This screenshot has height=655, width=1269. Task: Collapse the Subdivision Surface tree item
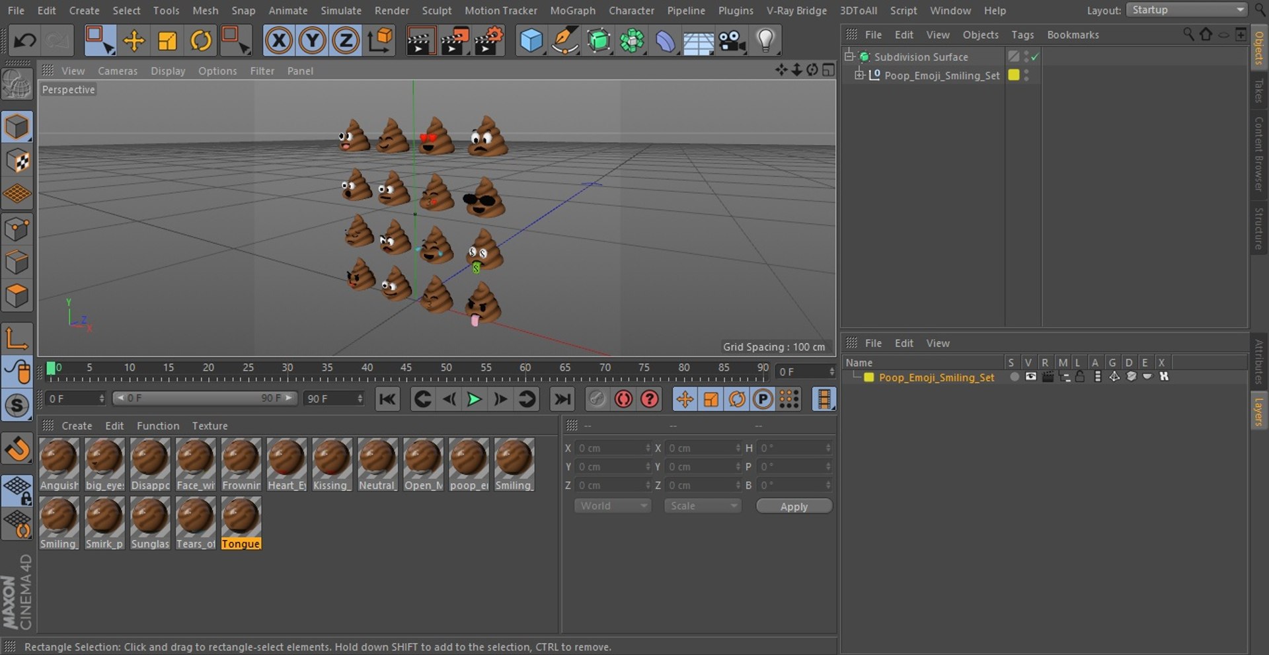(x=849, y=56)
